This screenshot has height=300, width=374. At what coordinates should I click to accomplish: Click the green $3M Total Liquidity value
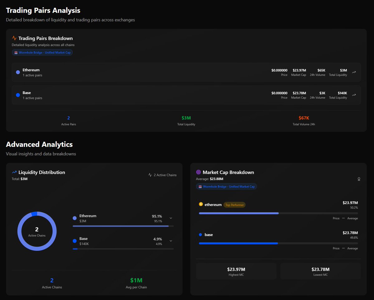tap(186, 118)
